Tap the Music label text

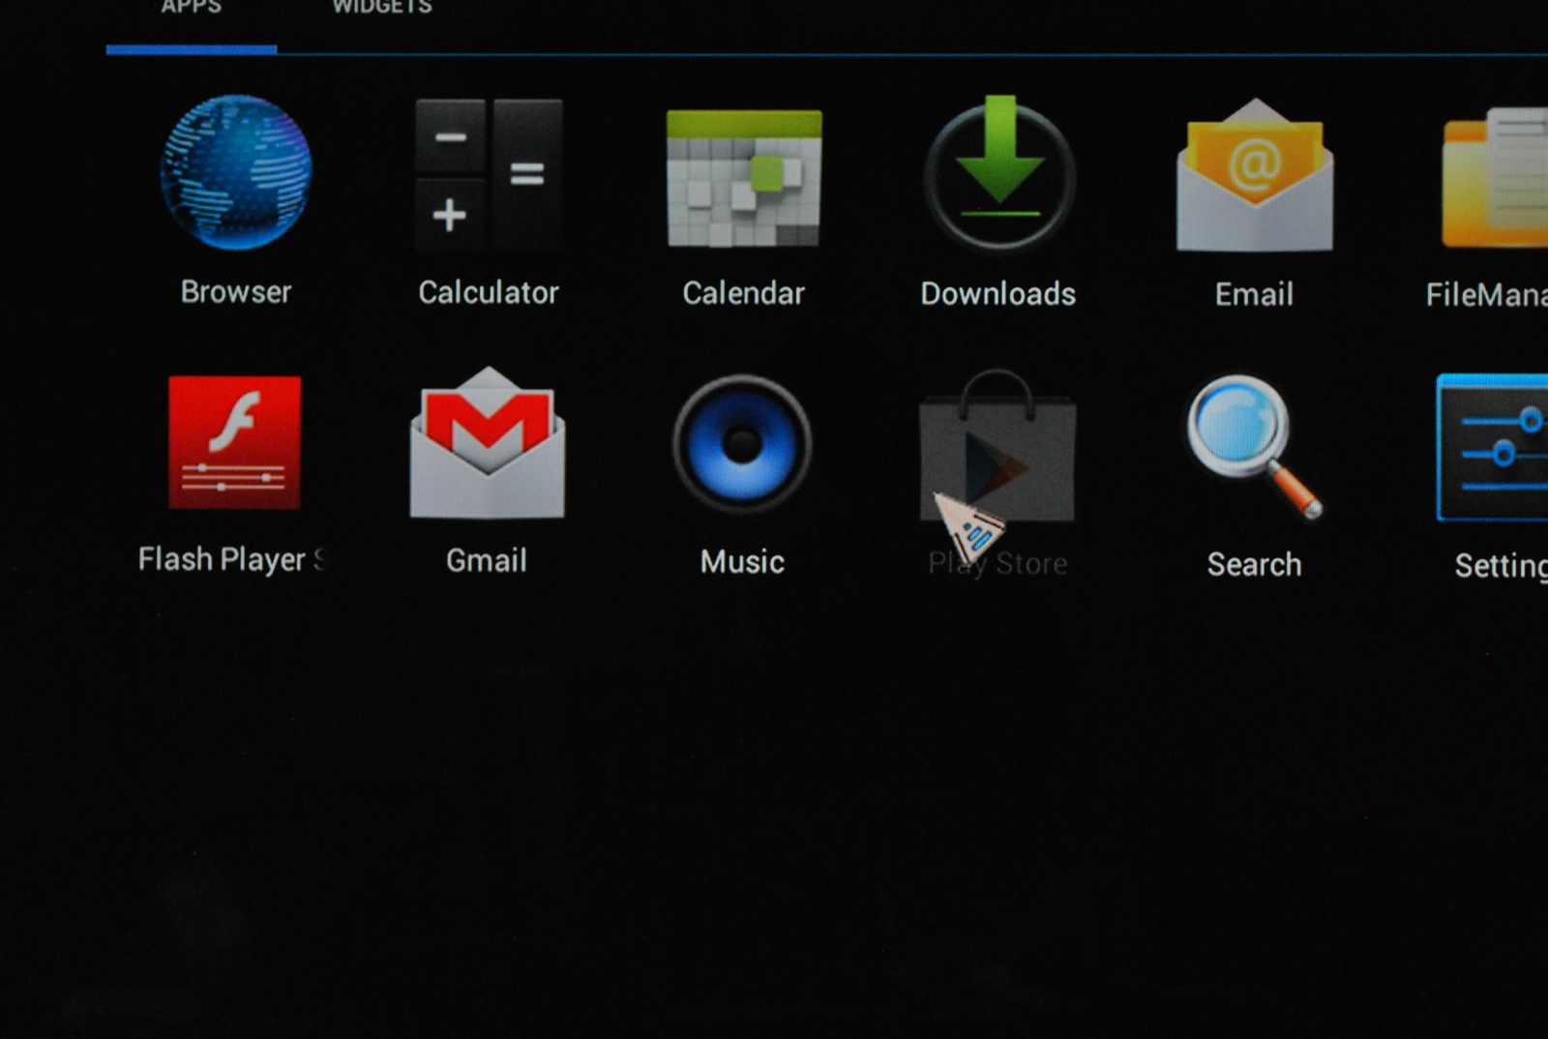(x=742, y=562)
